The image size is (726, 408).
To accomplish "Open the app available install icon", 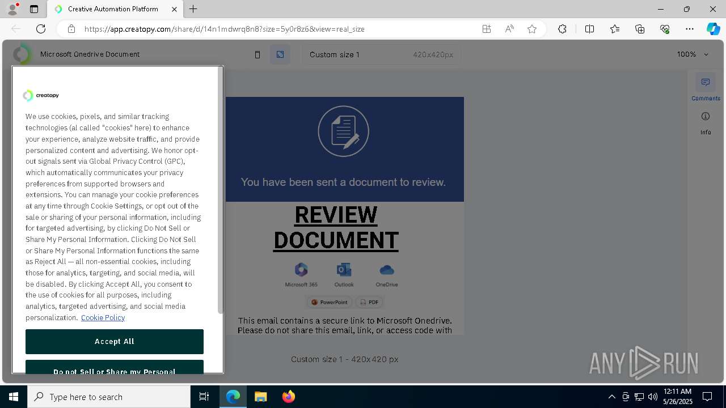I will click(487, 29).
